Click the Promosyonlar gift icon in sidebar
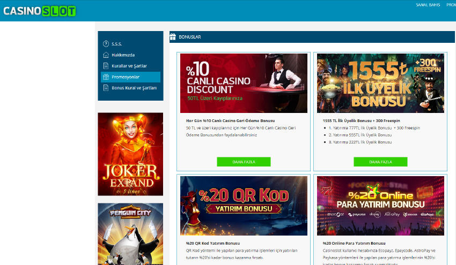 [106, 77]
